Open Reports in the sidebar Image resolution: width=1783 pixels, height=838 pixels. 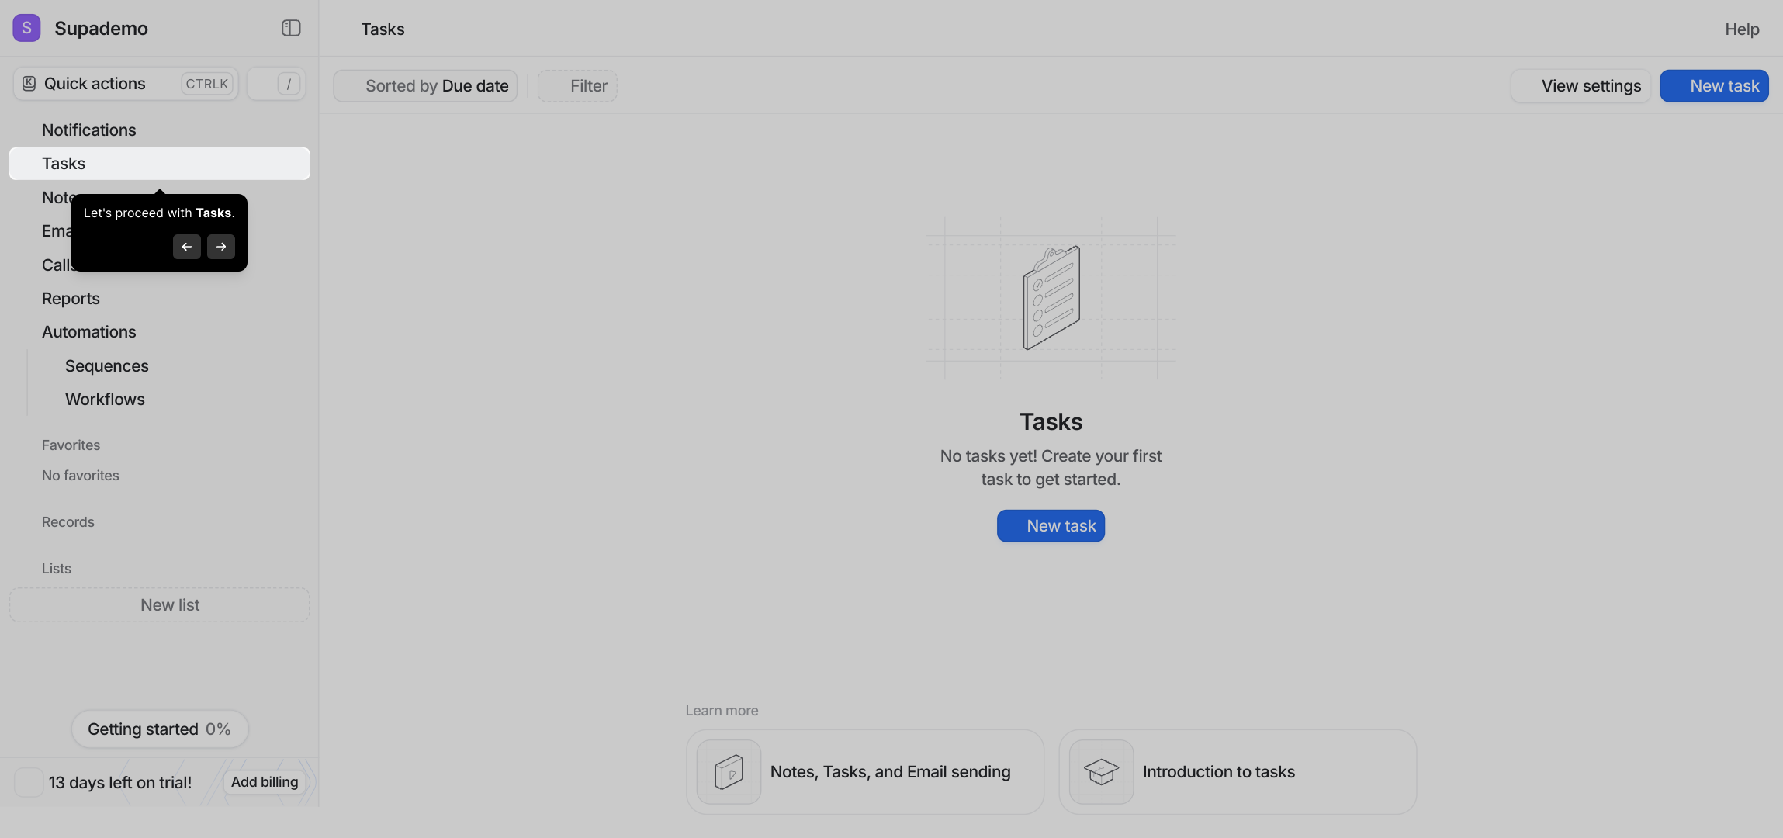point(159,299)
